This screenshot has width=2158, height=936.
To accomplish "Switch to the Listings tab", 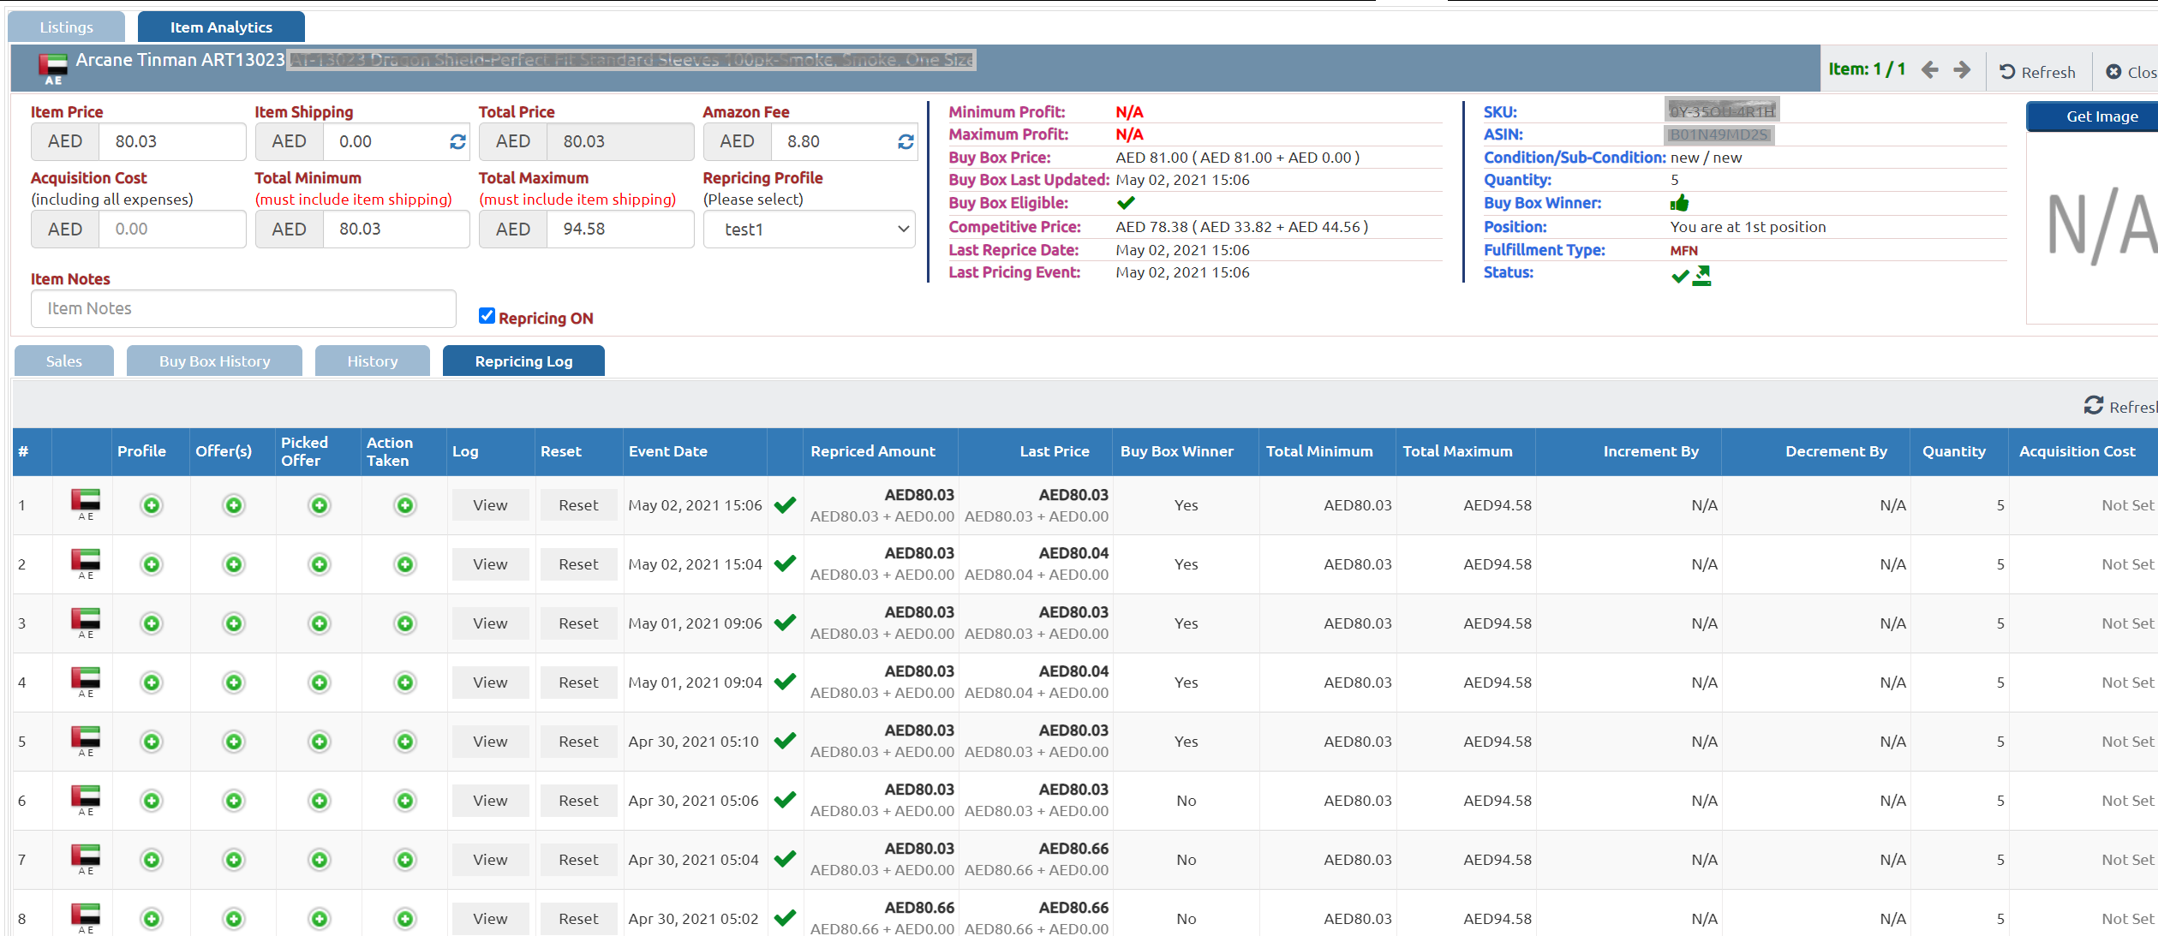I will click(x=66, y=27).
